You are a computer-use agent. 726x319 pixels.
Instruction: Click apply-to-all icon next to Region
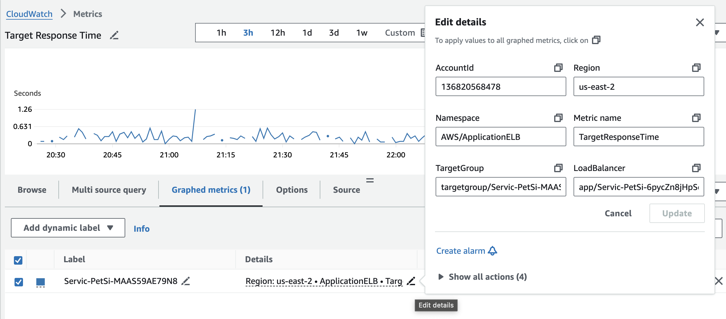pos(696,68)
